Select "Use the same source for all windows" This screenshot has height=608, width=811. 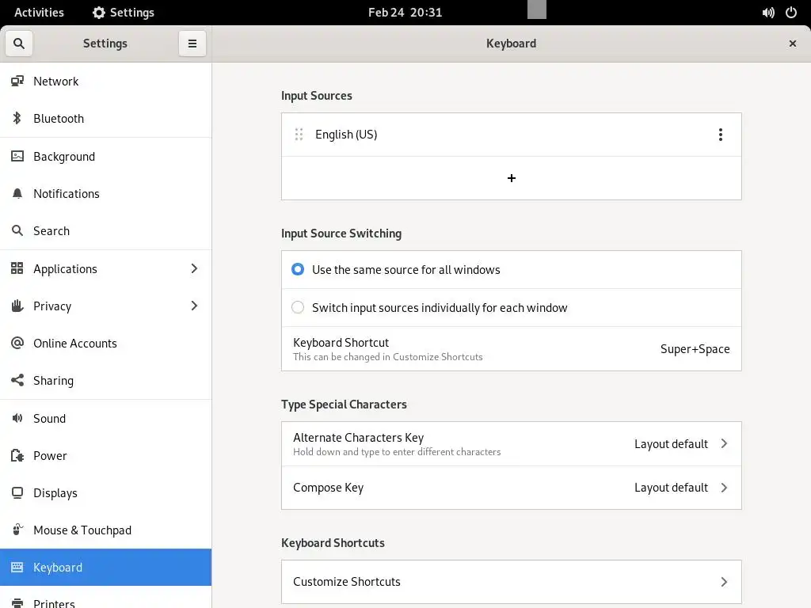pyautogui.click(x=298, y=270)
